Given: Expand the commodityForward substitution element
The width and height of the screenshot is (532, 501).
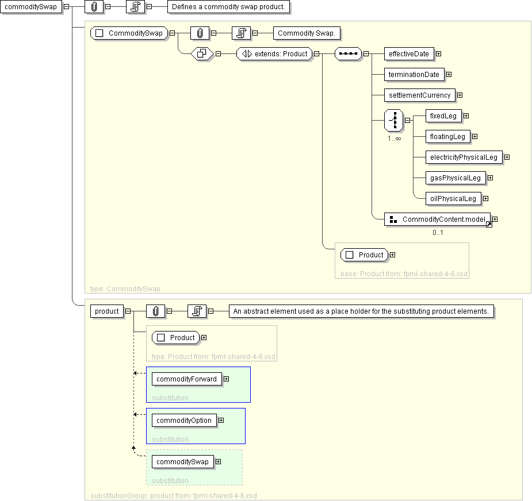Looking at the screenshot, I should click(x=226, y=379).
